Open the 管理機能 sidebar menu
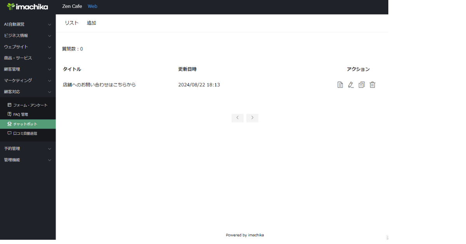The image size is (466, 244). pyautogui.click(x=28, y=160)
